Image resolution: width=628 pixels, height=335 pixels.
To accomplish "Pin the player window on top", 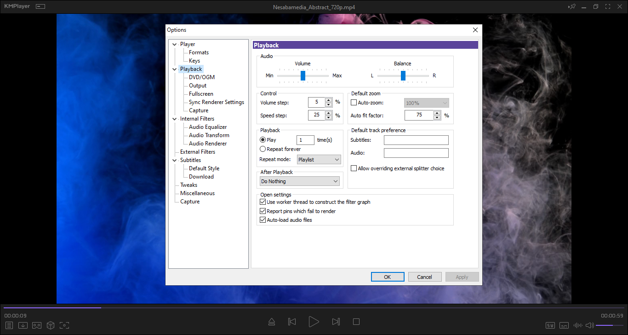I will pos(571,7).
